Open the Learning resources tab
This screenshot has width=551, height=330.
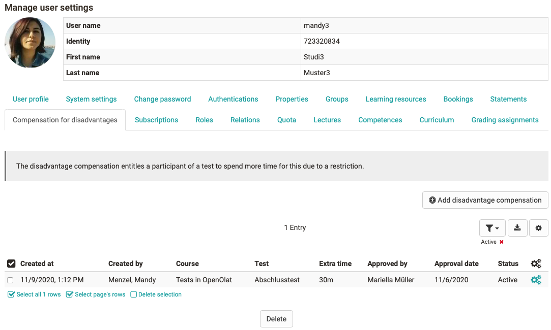(x=396, y=99)
